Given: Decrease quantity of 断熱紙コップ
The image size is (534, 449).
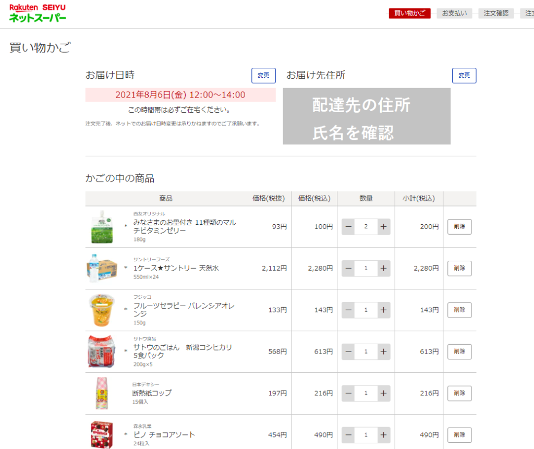Looking at the screenshot, I should pos(348,393).
